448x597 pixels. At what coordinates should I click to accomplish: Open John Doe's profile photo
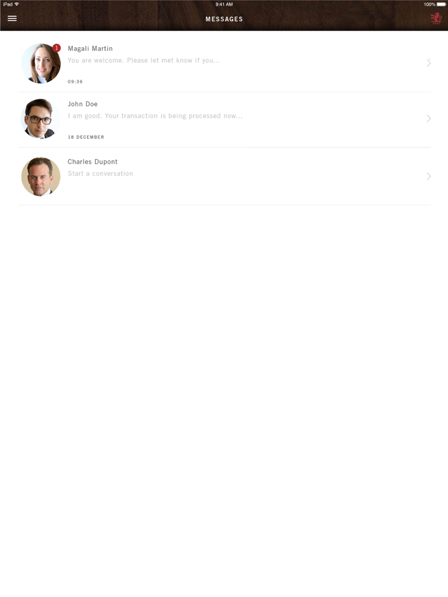(41, 119)
